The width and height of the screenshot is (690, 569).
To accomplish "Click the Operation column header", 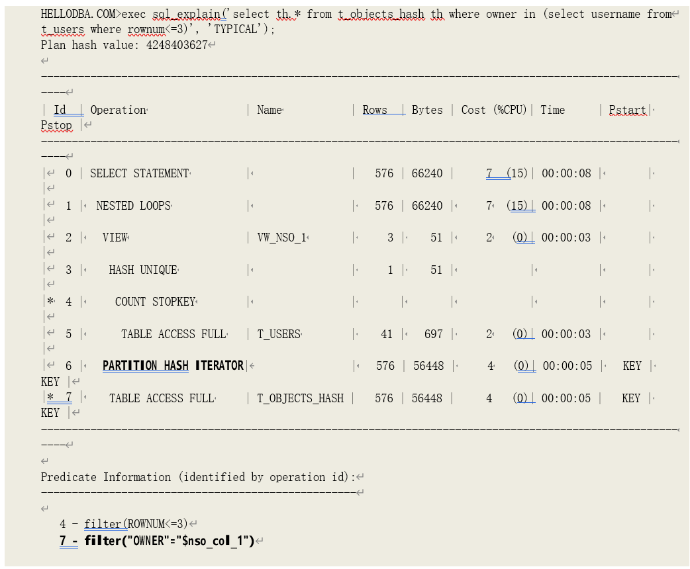I will coord(118,110).
